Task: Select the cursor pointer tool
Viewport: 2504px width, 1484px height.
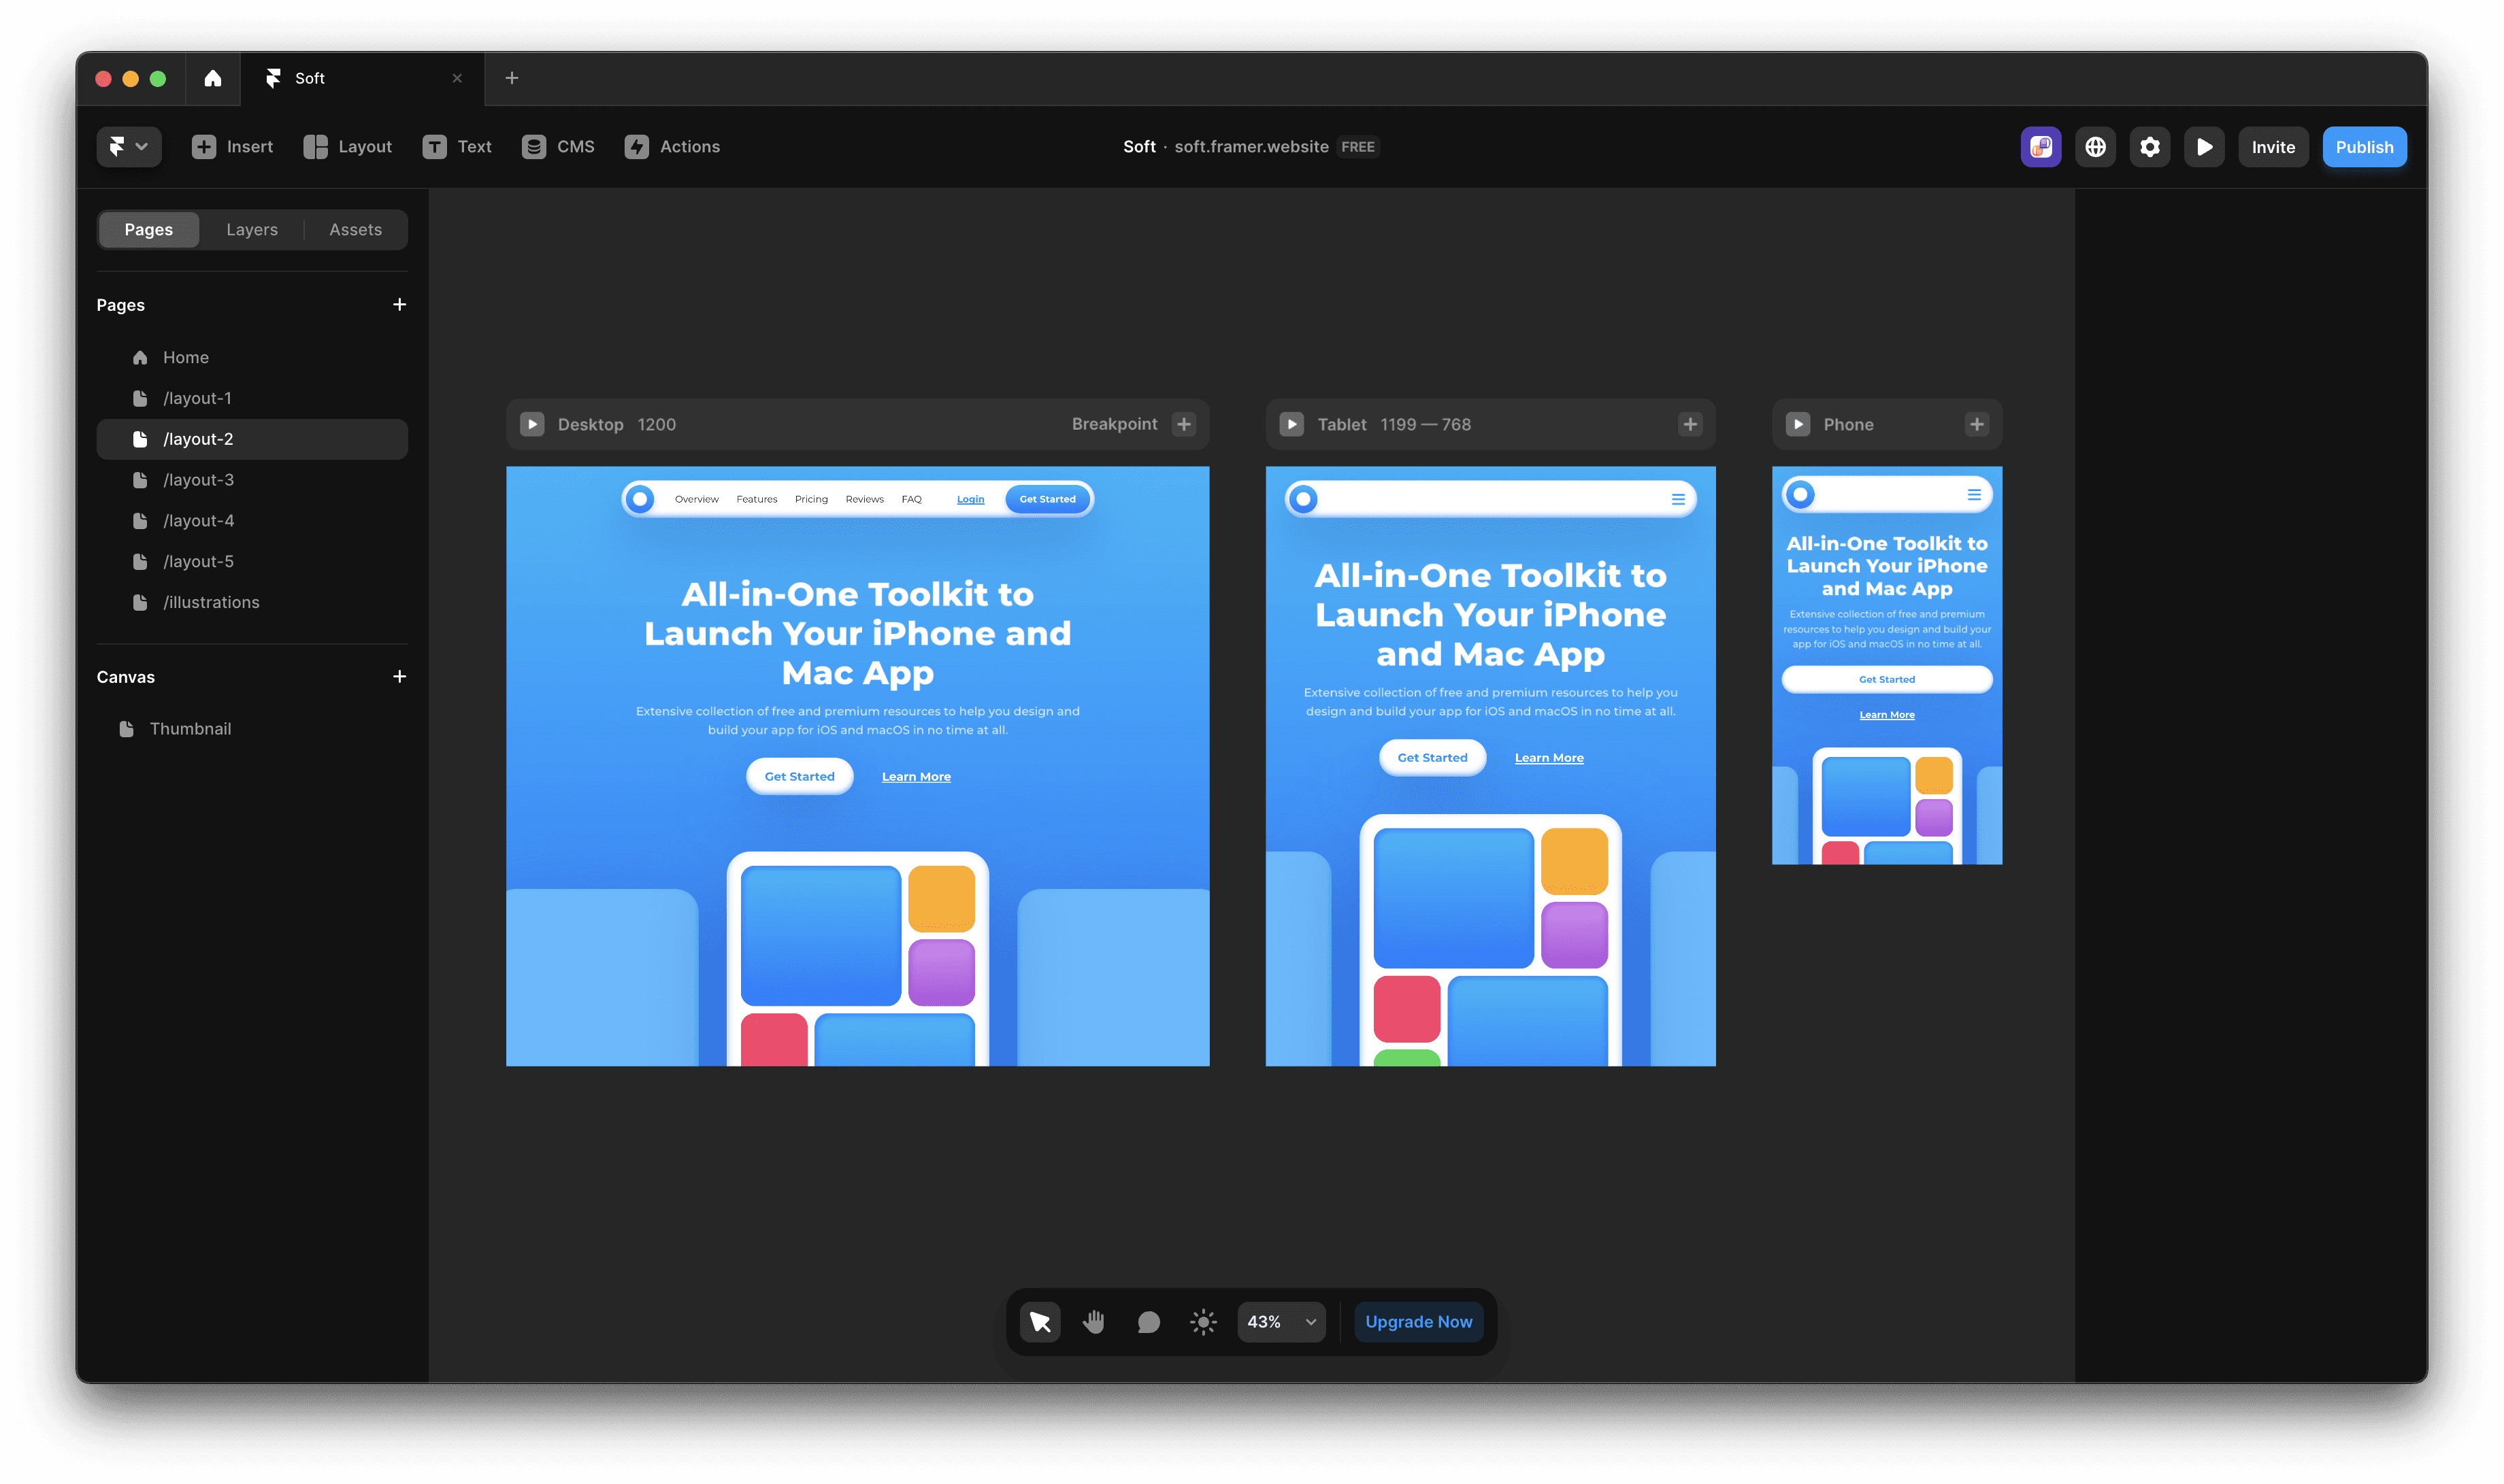Action: click(1040, 1322)
